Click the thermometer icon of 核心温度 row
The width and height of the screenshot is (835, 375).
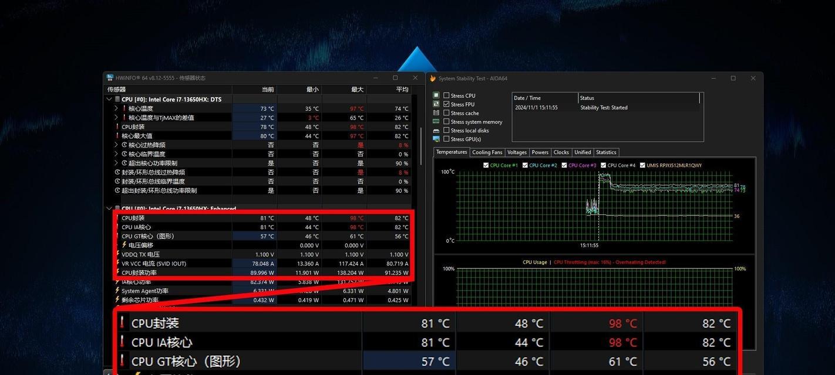(124, 108)
